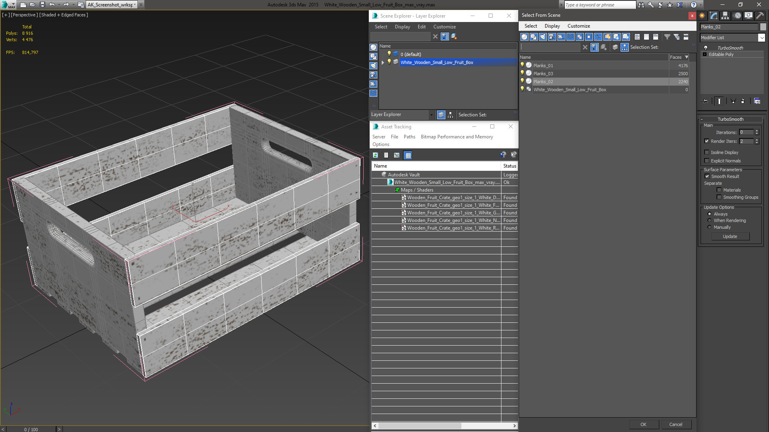769x432 pixels.
Task: Open Edit menu in Scene Explorer
Action: [421, 27]
